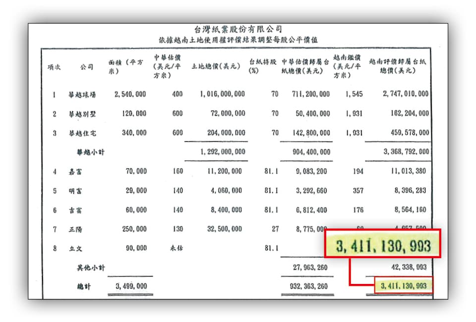This screenshot has width=476, height=322.
Task: Click the value 9,083,200
Action: 311,171
